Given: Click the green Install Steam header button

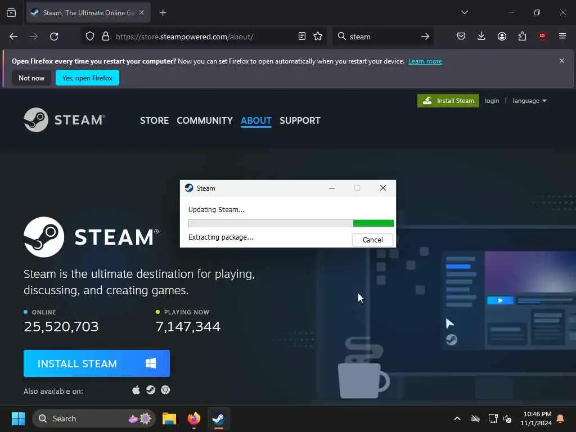Looking at the screenshot, I should 448,101.
